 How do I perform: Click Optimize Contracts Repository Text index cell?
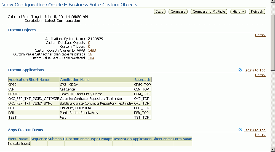pyautogui.click(x=97, y=99)
